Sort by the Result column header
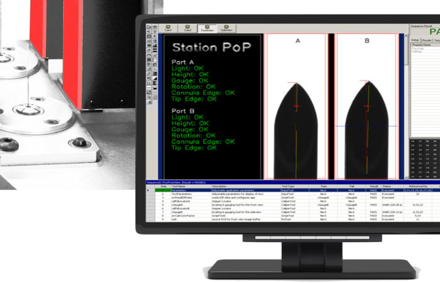440x283 pixels. (373, 186)
